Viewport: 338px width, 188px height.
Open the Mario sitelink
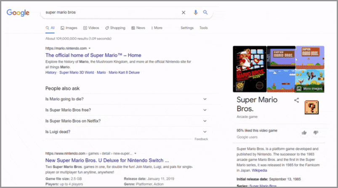(101, 72)
